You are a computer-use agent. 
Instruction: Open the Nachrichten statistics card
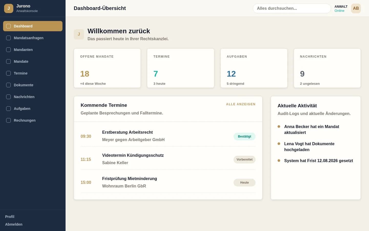tap(327, 68)
